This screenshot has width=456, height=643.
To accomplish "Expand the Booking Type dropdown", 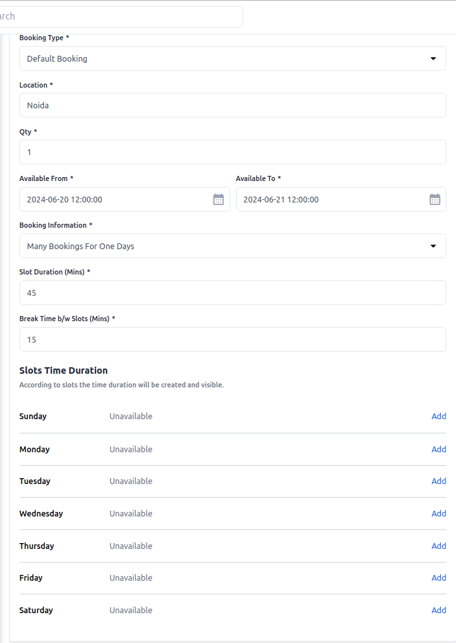I will [x=232, y=58].
